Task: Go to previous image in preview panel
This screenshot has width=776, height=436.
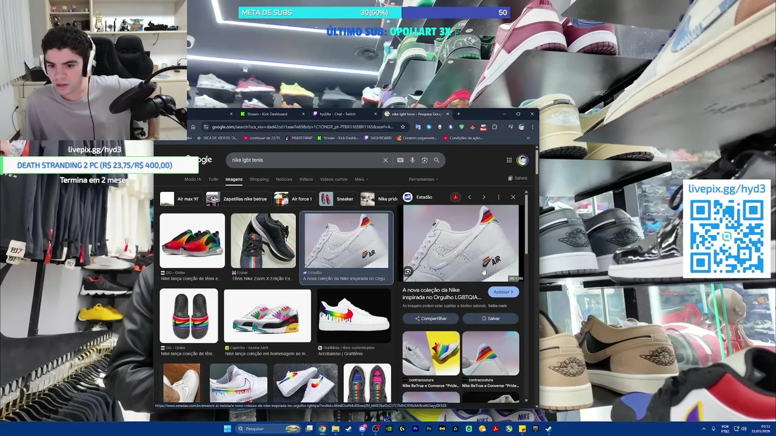Action: click(x=469, y=197)
